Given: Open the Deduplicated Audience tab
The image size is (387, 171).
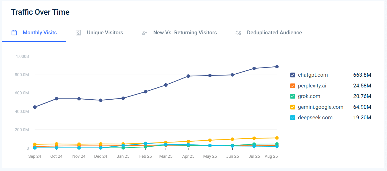Looking at the screenshot, I should pos(274,33).
